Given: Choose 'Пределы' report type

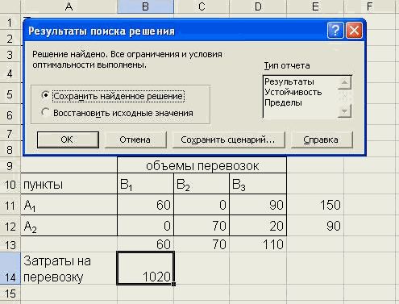Looking at the screenshot, I should coord(283,102).
